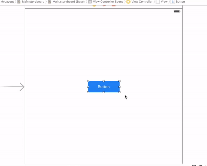Open the MyLayout breadcrumb item
The width and height of the screenshot is (207, 166).
[x=7, y=2]
